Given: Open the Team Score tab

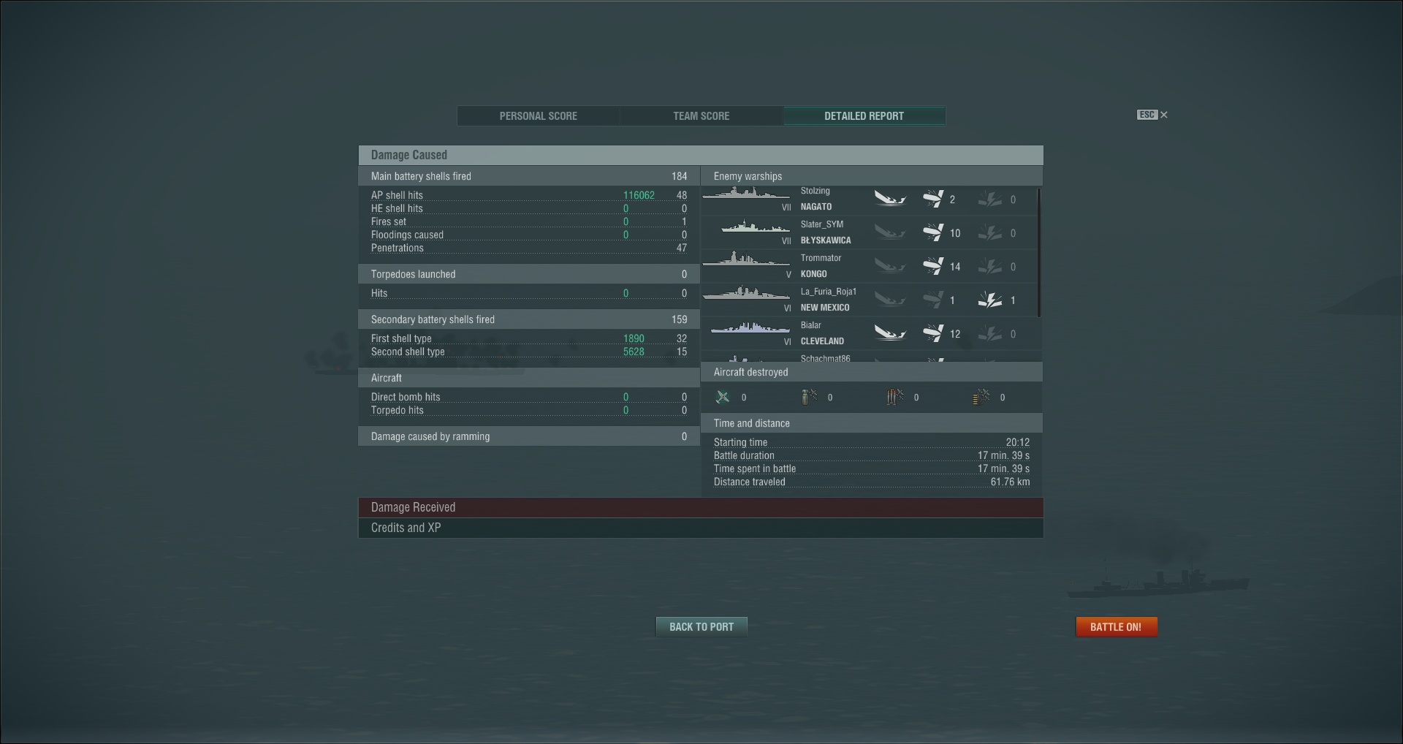Looking at the screenshot, I should [x=701, y=116].
